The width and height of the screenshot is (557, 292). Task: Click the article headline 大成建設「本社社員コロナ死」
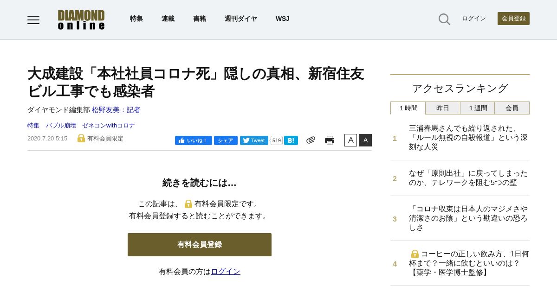[196, 82]
